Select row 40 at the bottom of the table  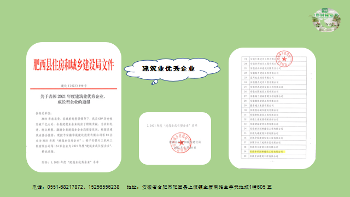tap(273, 156)
